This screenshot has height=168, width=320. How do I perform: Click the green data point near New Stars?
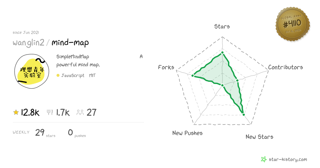coord(243,114)
